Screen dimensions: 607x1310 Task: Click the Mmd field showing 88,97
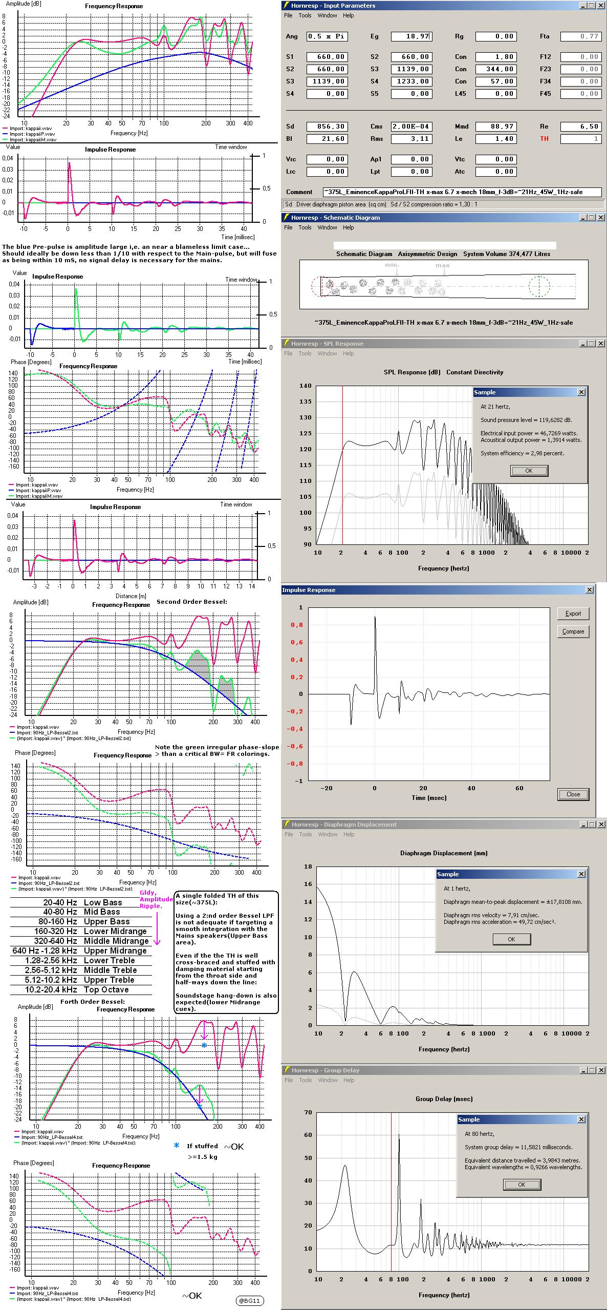(496, 126)
